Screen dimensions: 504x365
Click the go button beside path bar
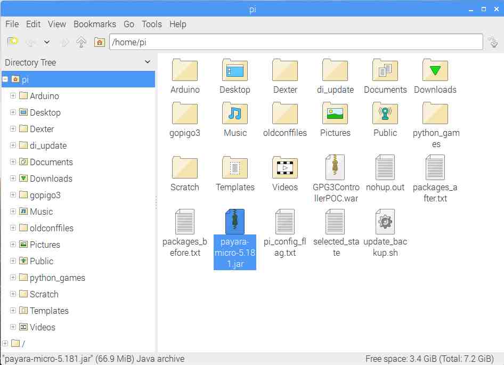[x=492, y=42]
